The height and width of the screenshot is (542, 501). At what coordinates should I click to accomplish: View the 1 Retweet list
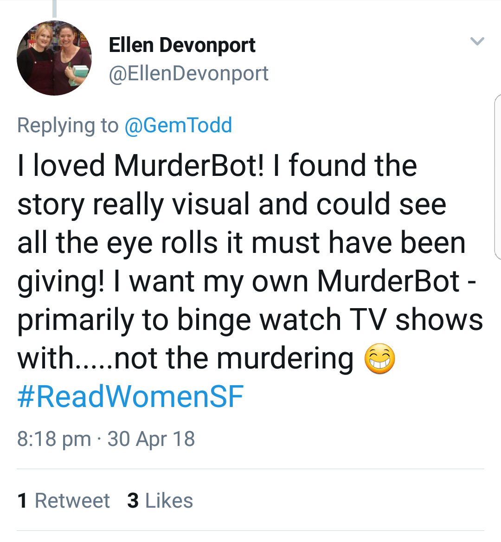[x=64, y=501]
